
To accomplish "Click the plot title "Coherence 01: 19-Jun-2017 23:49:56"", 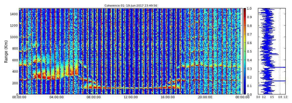I will (131, 6).
